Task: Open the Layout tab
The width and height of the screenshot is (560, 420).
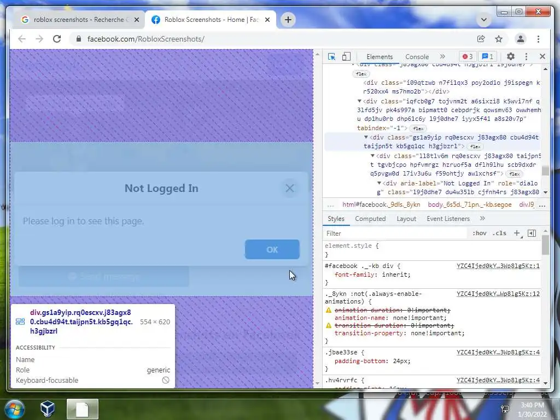Action: coord(406,219)
